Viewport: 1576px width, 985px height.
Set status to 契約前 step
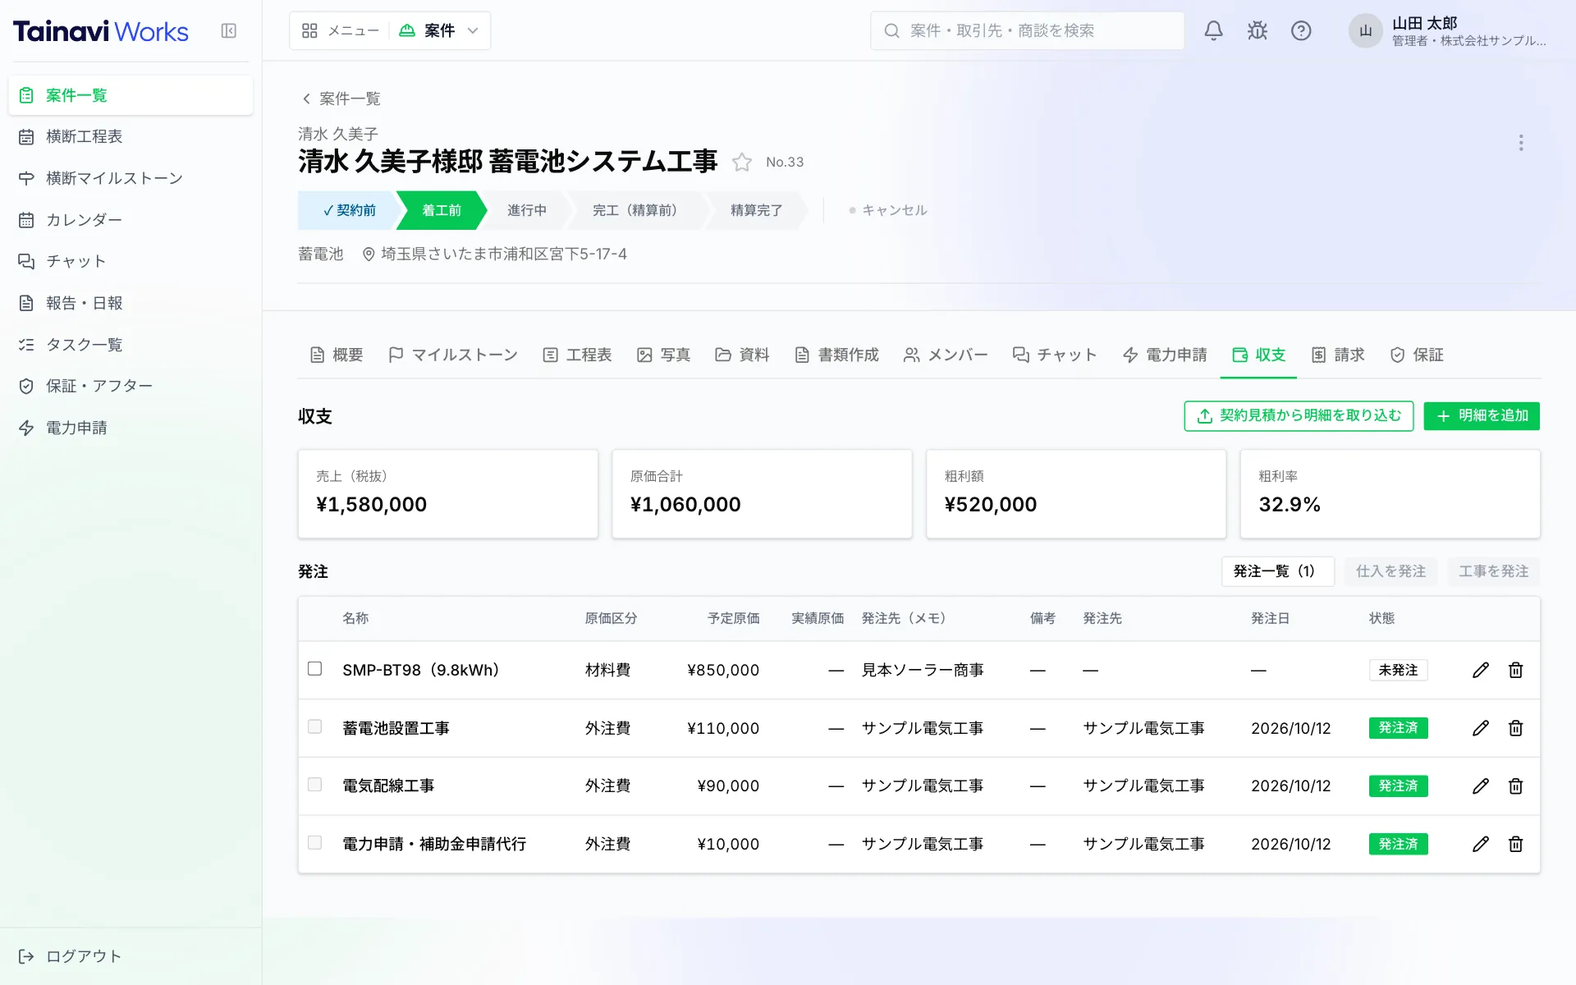click(349, 210)
